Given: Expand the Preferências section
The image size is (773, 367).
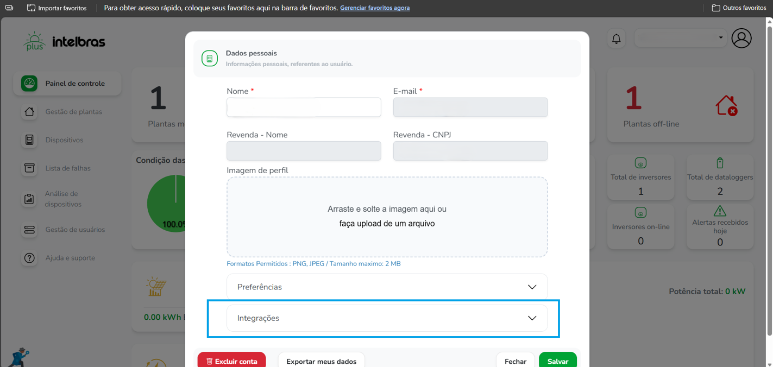Looking at the screenshot, I should click(x=387, y=287).
